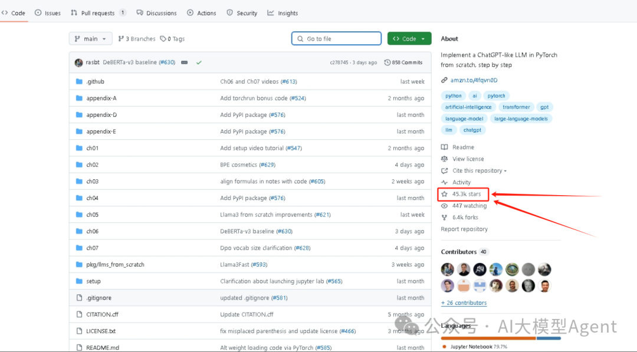View the 6.4k forks link
The width and height of the screenshot is (637, 352).
tap(460, 217)
